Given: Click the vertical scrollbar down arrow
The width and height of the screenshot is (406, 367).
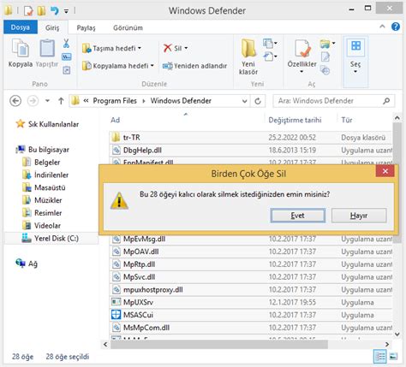Looking at the screenshot, I should tap(397, 334).
